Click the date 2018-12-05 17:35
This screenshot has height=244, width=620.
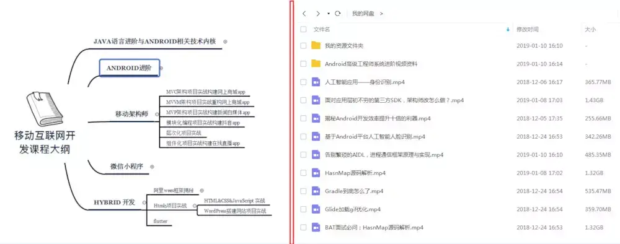tap(540, 118)
